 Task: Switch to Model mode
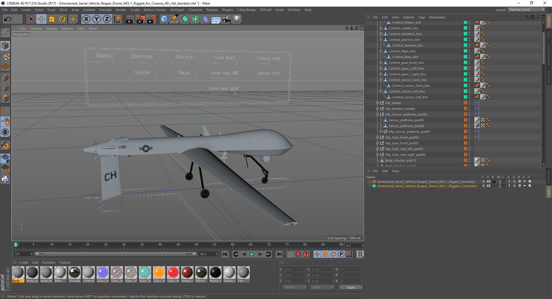click(x=5, y=46)
